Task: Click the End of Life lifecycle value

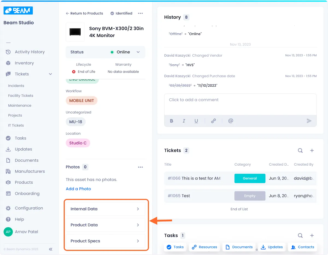Action: pos(84,72)
